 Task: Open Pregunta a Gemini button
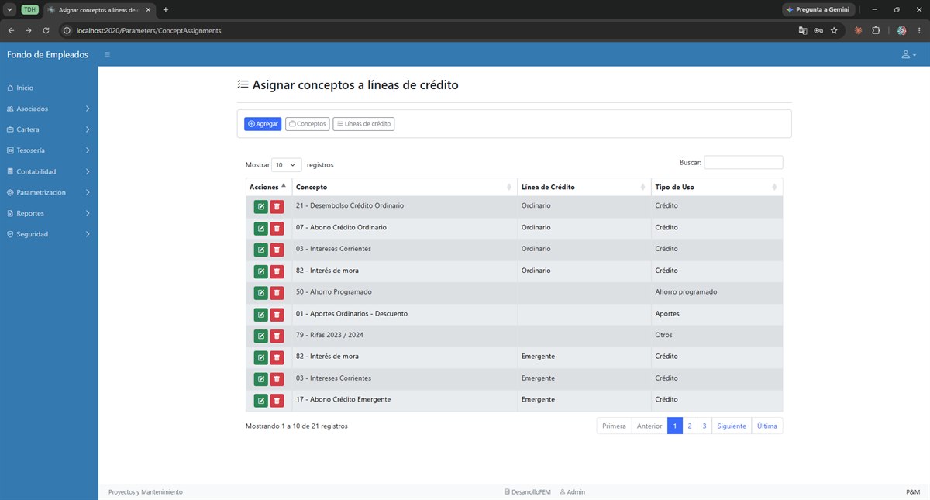pyautogui.click(x=818, y=9)
